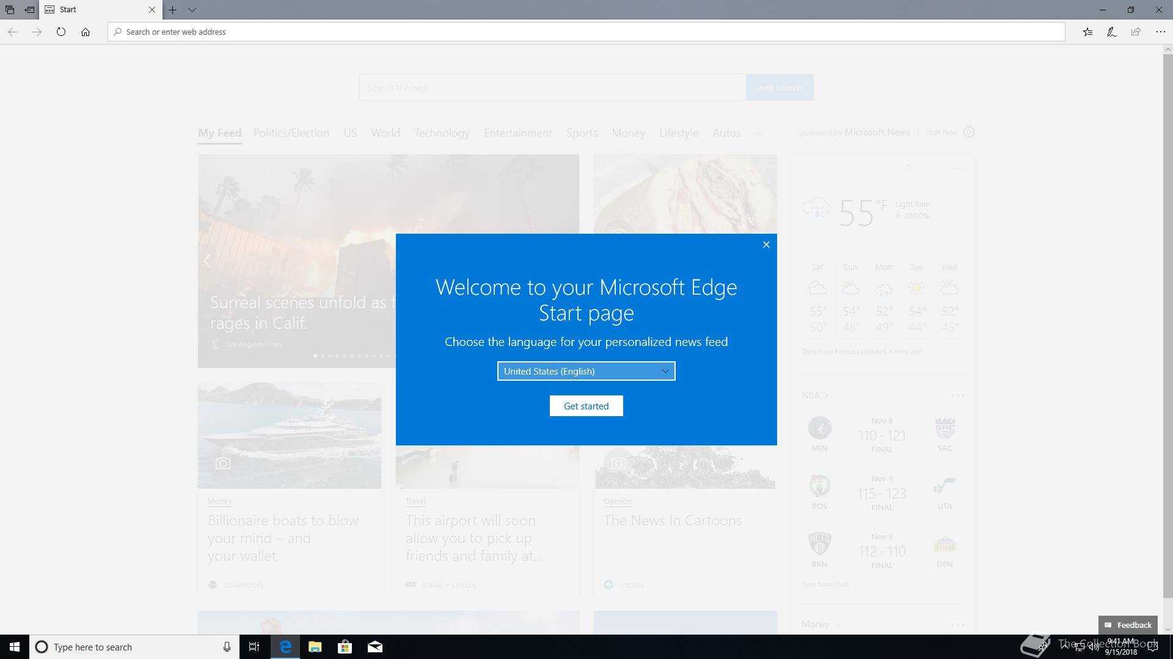The height and width of the screenshot is (659, 1173).
Task: Select the Politics/Election tab
Action: coord(291,133)
